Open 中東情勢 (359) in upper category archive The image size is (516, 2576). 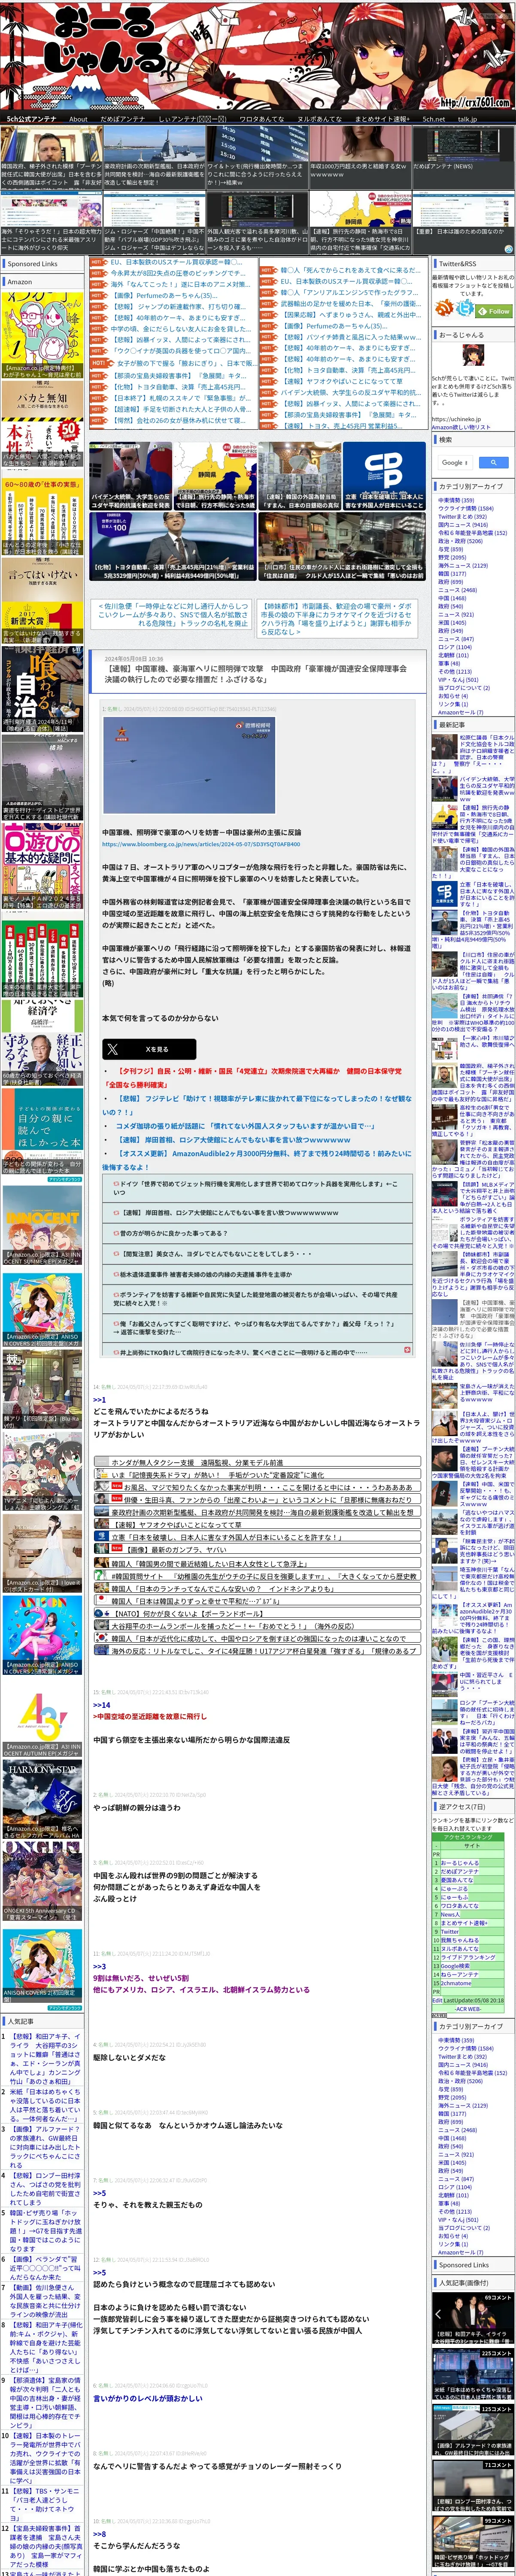click(x=456, y=500)
